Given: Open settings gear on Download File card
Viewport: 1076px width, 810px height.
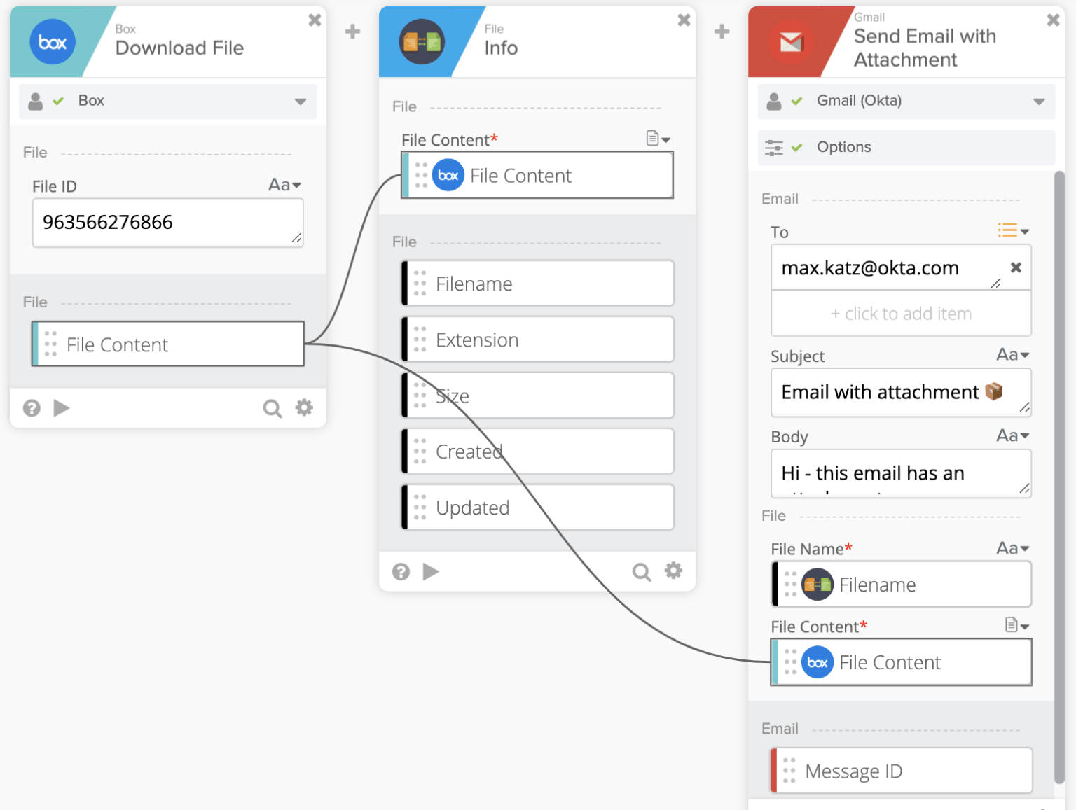Looking at the screenshot, I should [304, 407].
